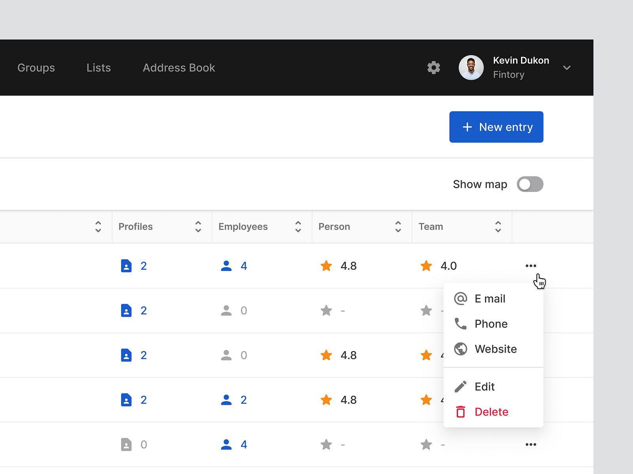
Task: Click the orange Person rating star in the first row
Action: 326,266
